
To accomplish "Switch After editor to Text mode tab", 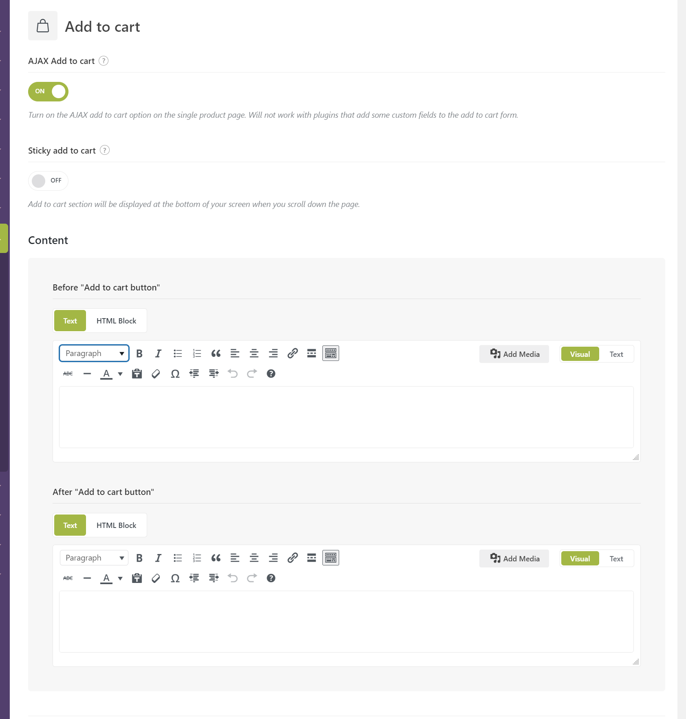I will coord(616,559).
